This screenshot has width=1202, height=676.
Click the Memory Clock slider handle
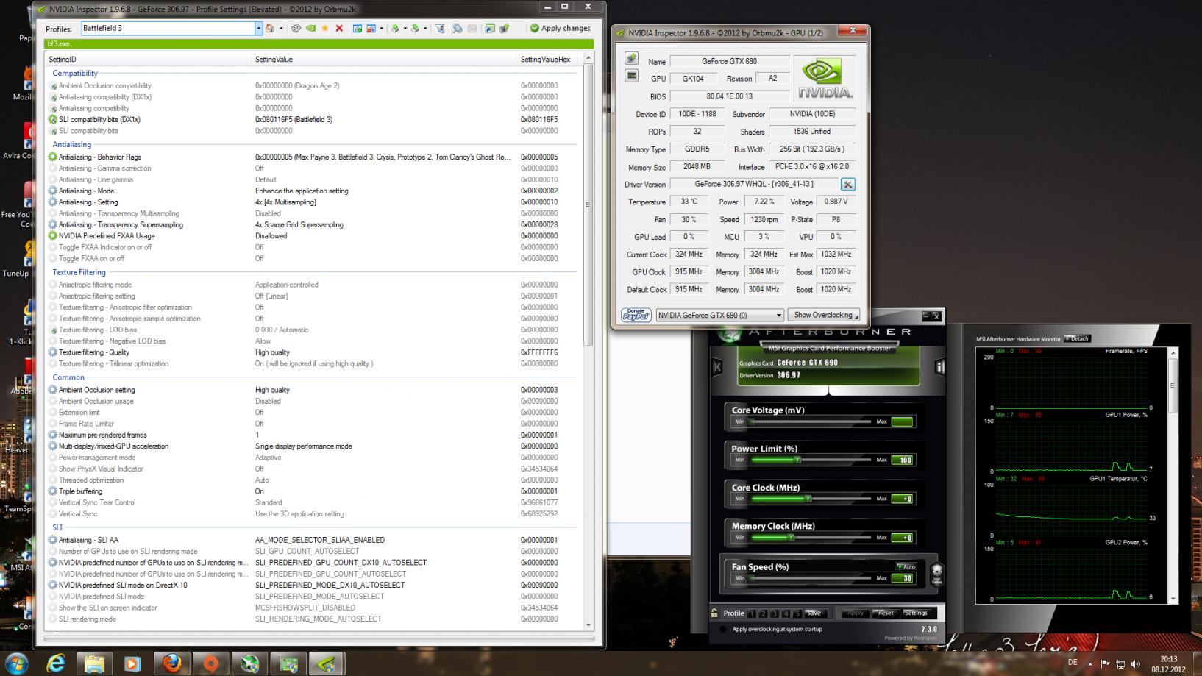pyautogui.click(x=791, y=537)
